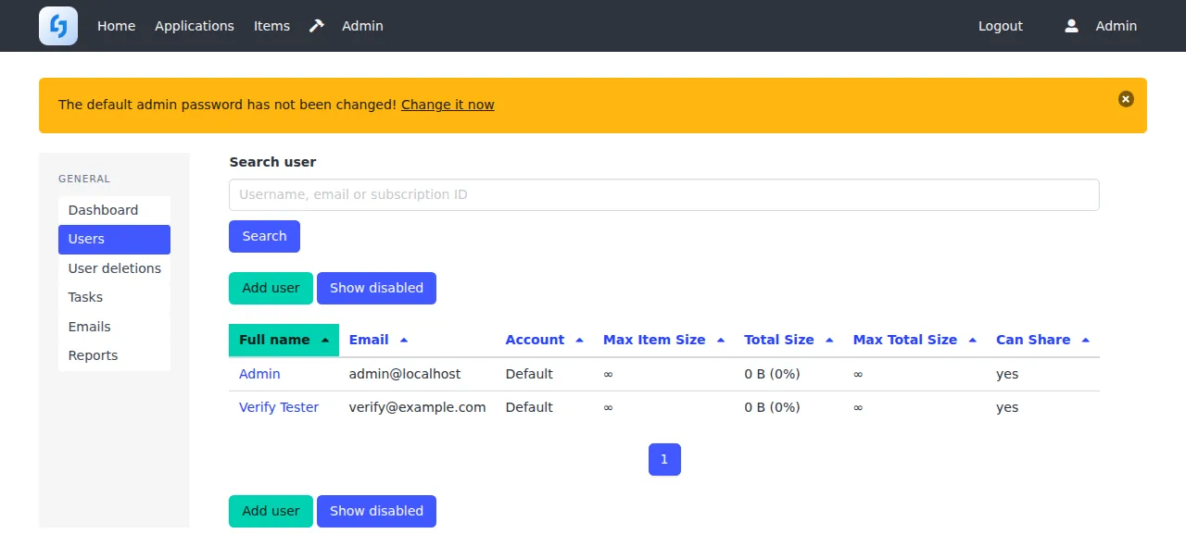
Task: Sort table by Max Item Size header
Action: (x=654, y=340)
